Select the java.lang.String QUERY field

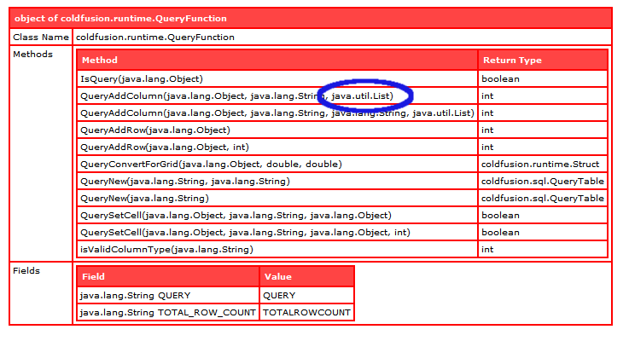(167, 295)
